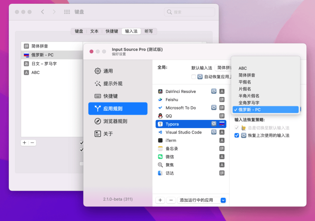Switch to 文本 tab in Keyboard window

click(x=94, y=31)
